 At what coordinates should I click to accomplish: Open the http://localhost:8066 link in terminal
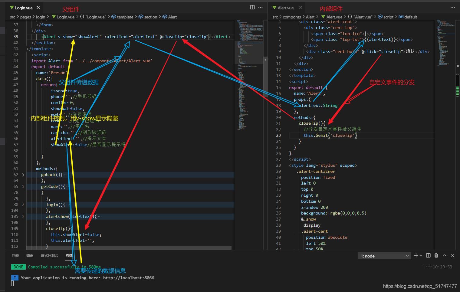129,278
